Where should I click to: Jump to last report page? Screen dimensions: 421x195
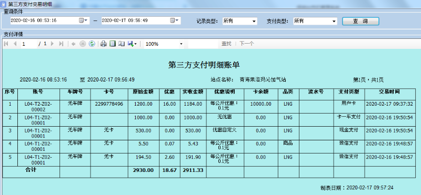pyautogui.click(x=61, y=44)
